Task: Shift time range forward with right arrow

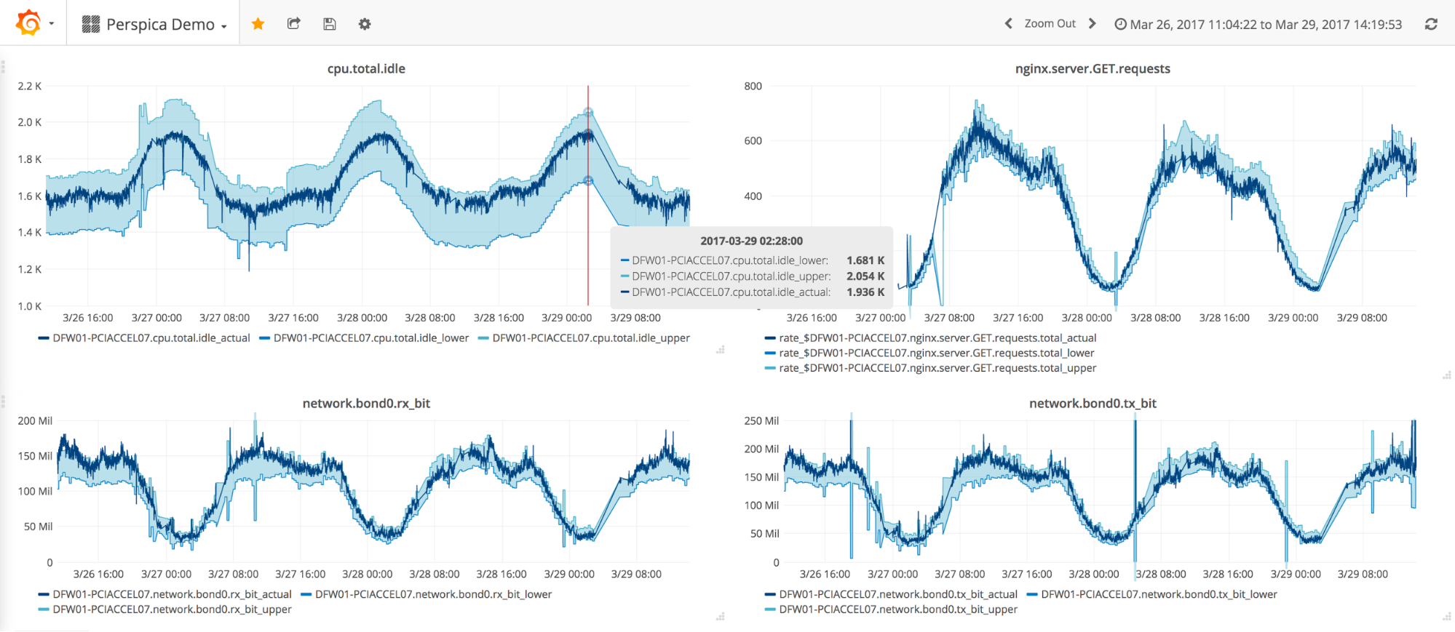Action: 1092,23
